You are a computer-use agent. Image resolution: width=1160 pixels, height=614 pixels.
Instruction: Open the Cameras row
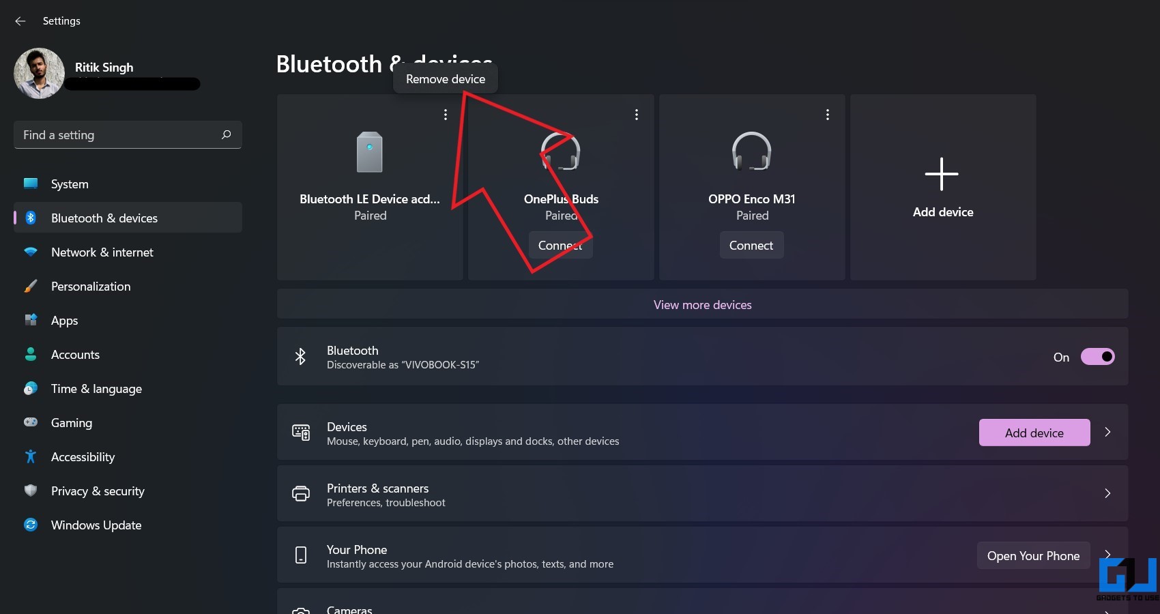[703, 602]
